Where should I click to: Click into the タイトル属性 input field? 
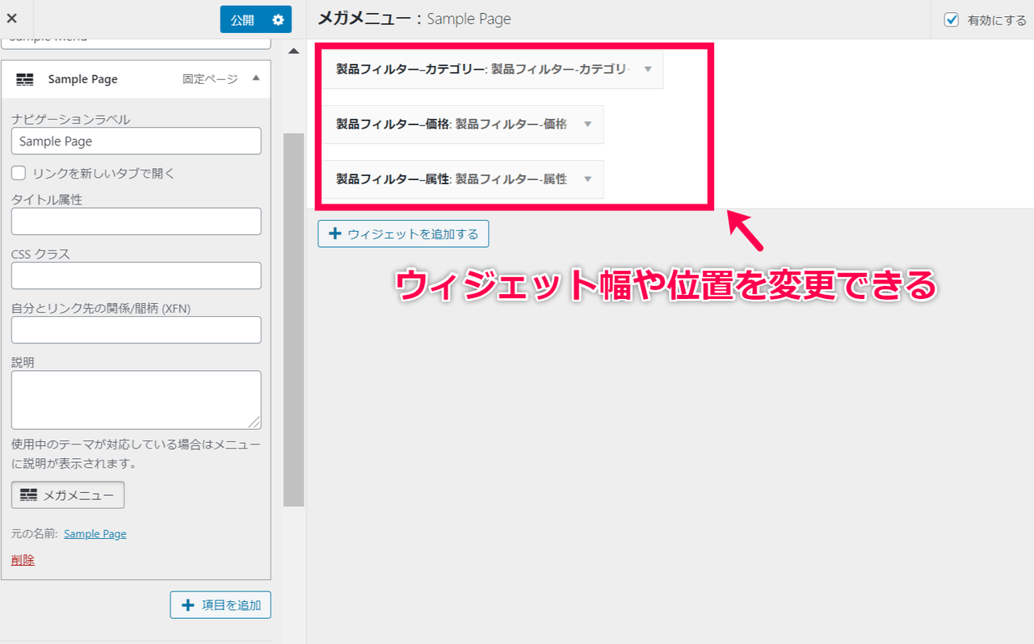[136, 221]
